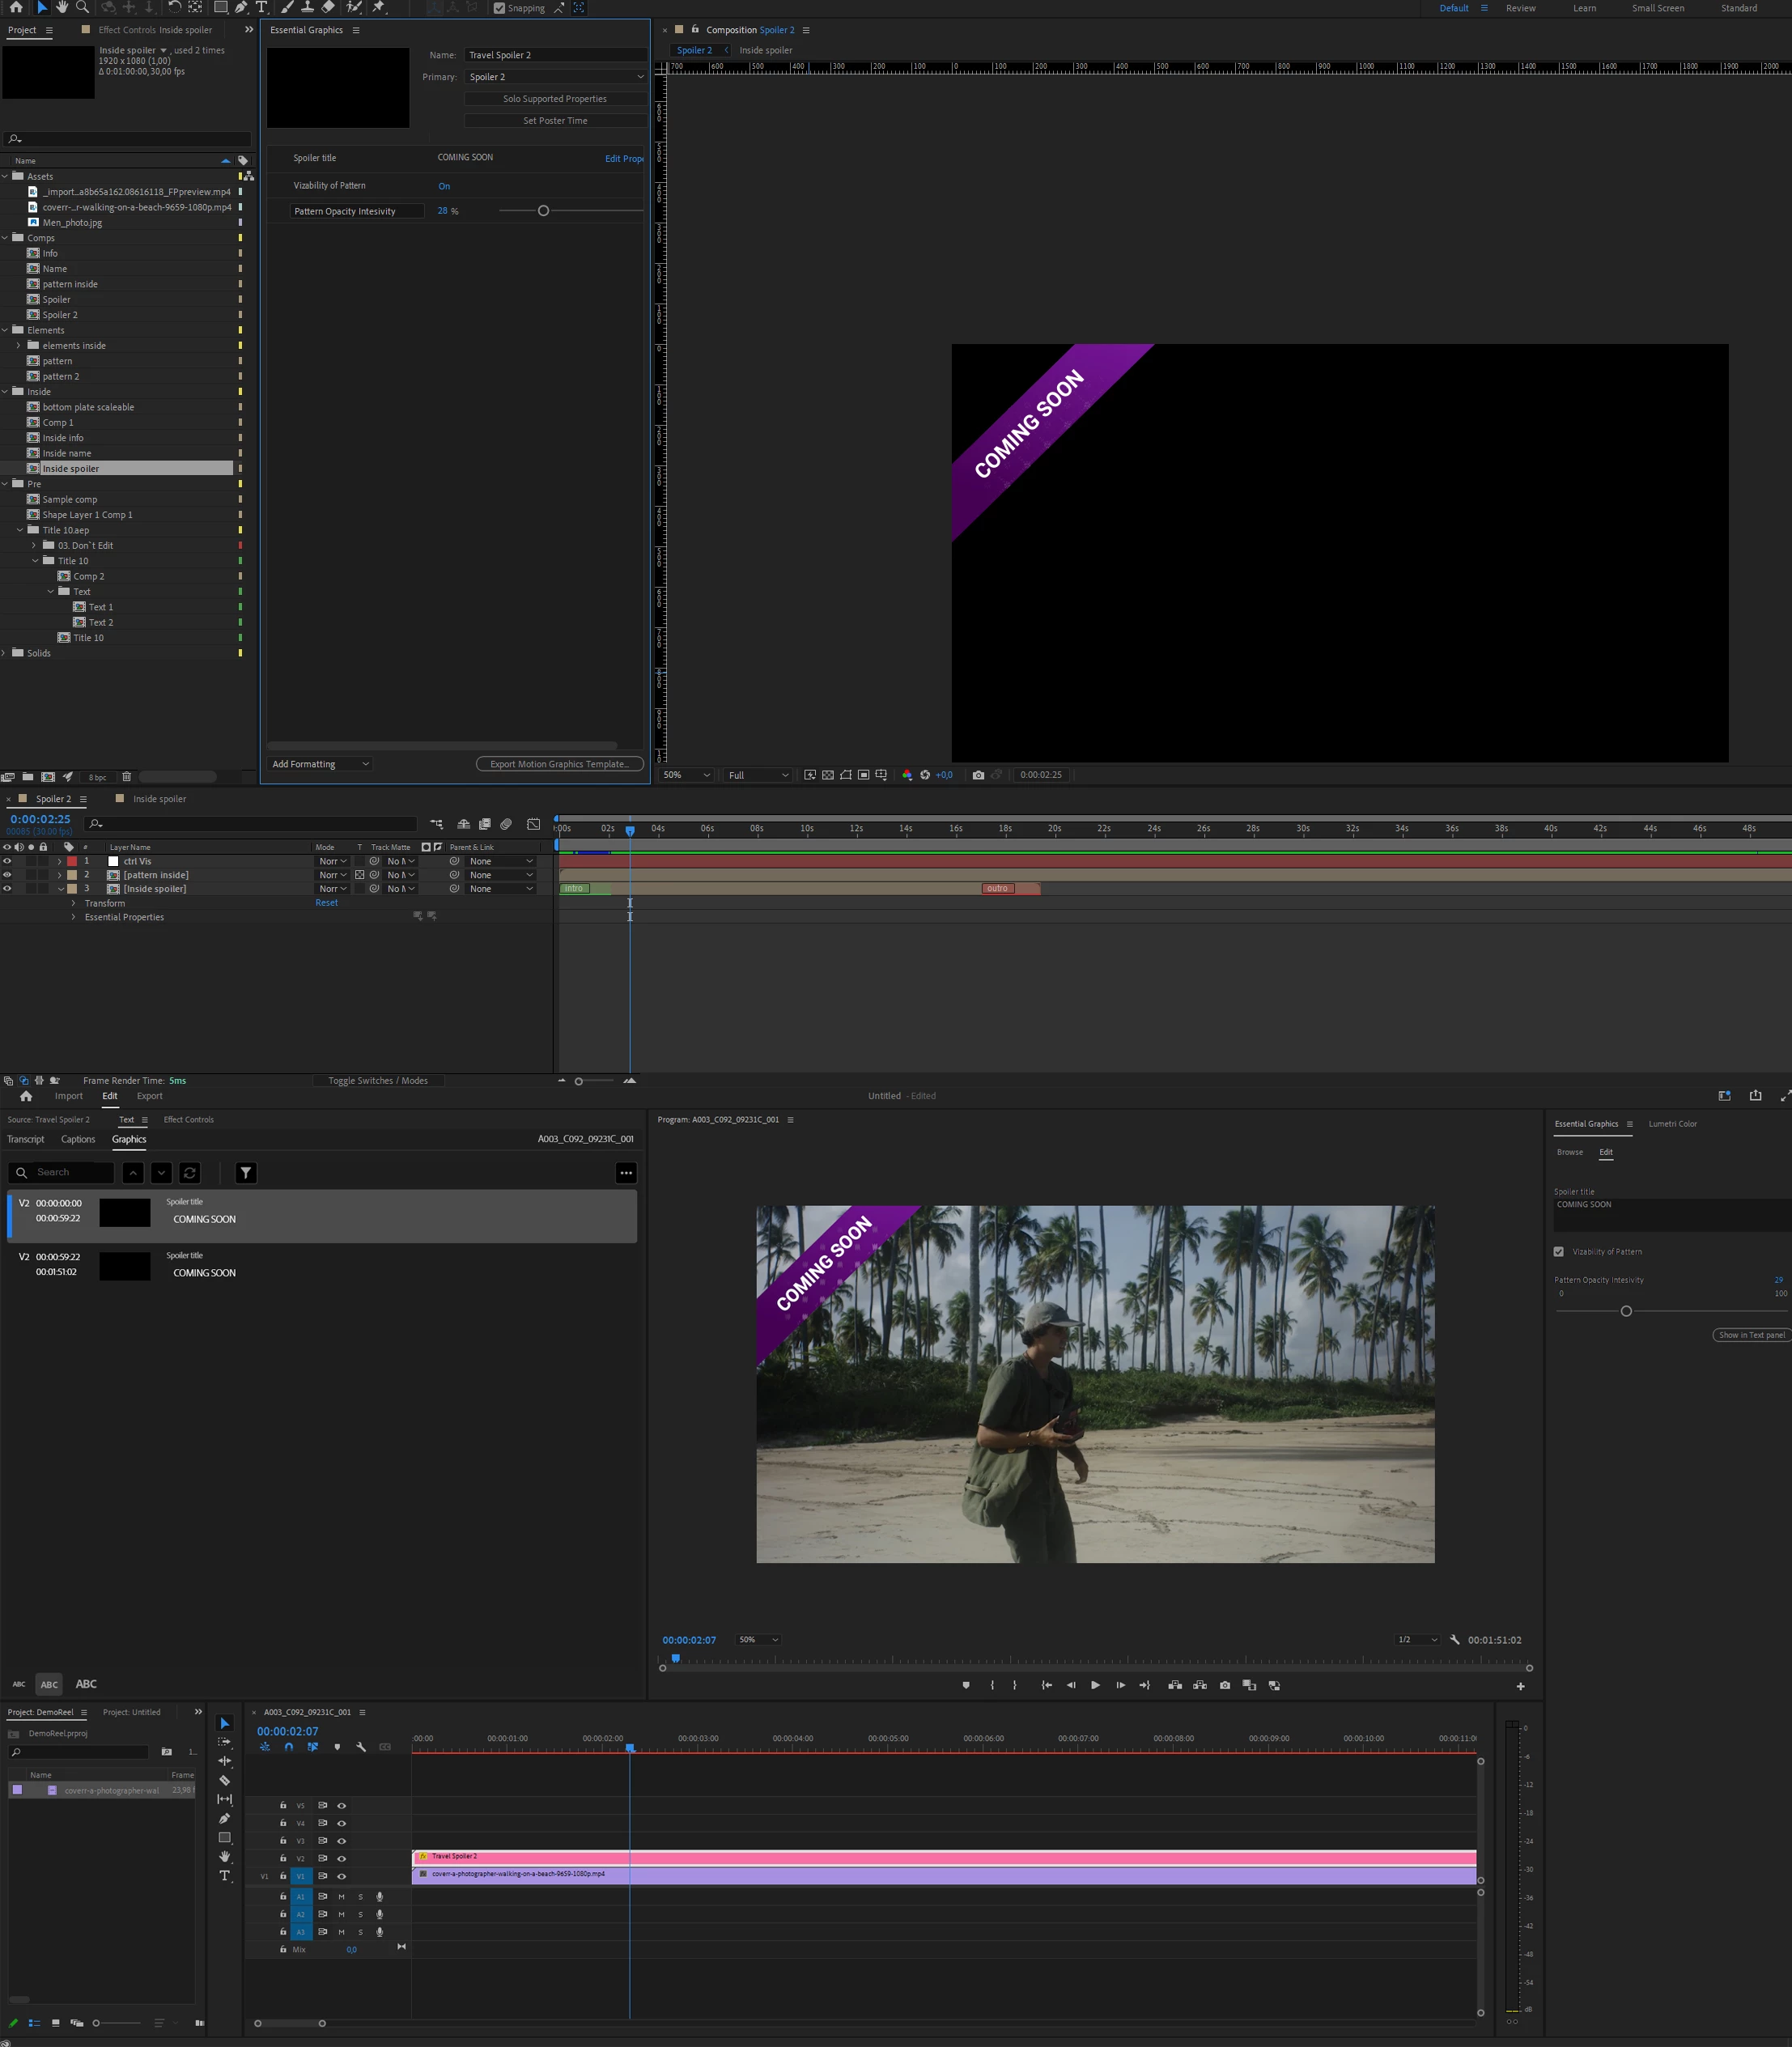Hide track V2 with its eye icon

tap(341, 1858)
